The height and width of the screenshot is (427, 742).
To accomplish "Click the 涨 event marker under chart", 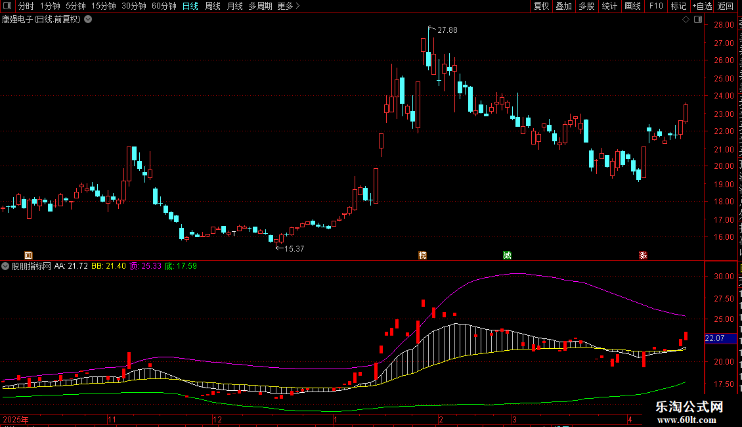I will [643, 255].
